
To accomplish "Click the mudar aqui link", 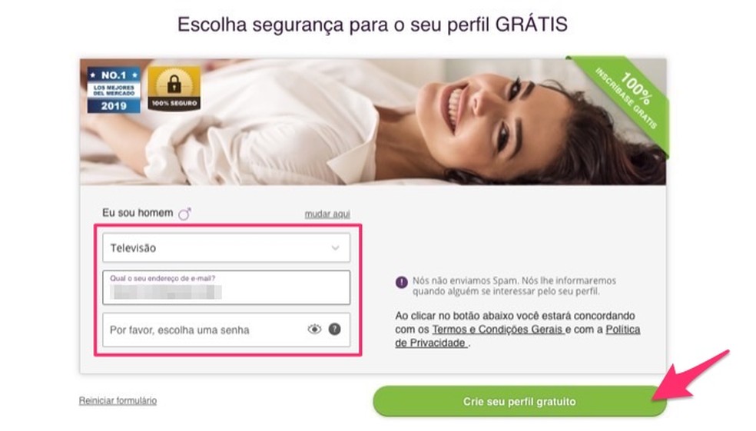I will 327,214.
